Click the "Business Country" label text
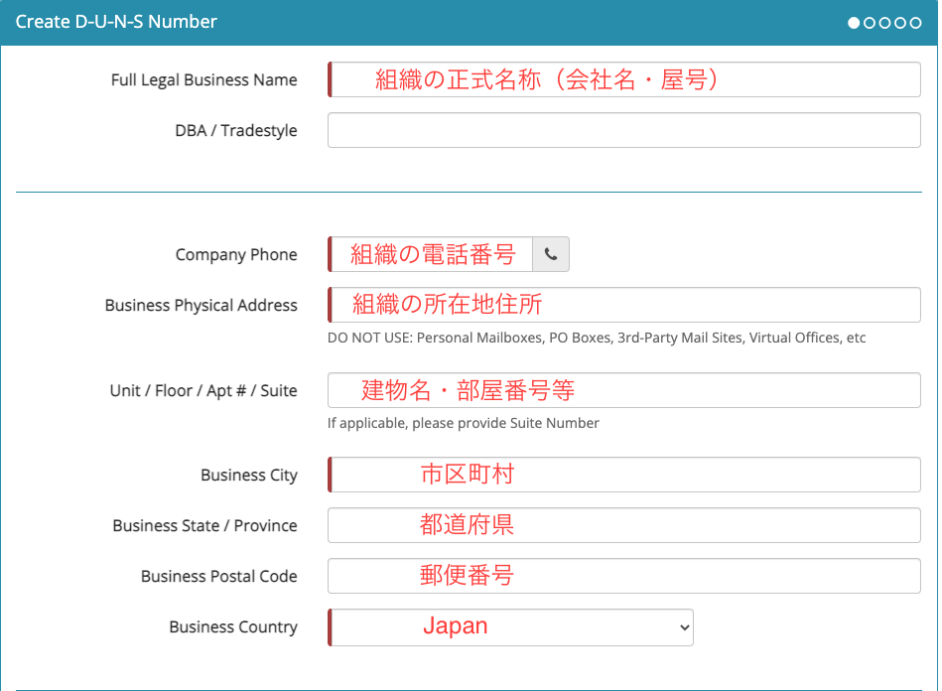942x691 pixels. tap(232, 627)
